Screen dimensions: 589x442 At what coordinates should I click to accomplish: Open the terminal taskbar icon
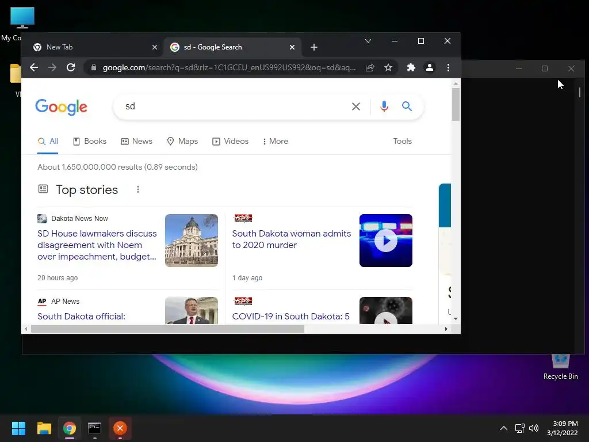(x=94, y=428)
